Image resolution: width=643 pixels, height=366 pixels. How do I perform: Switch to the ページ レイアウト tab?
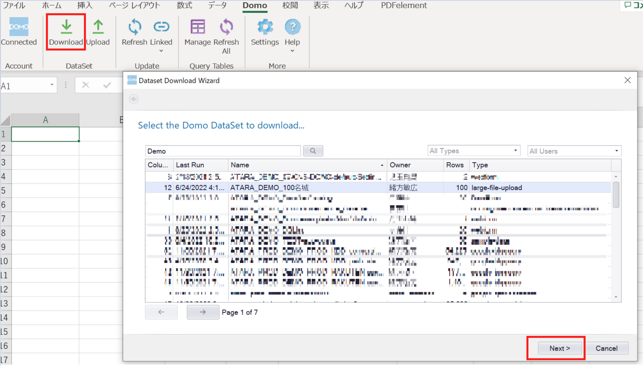pos(134,5)
